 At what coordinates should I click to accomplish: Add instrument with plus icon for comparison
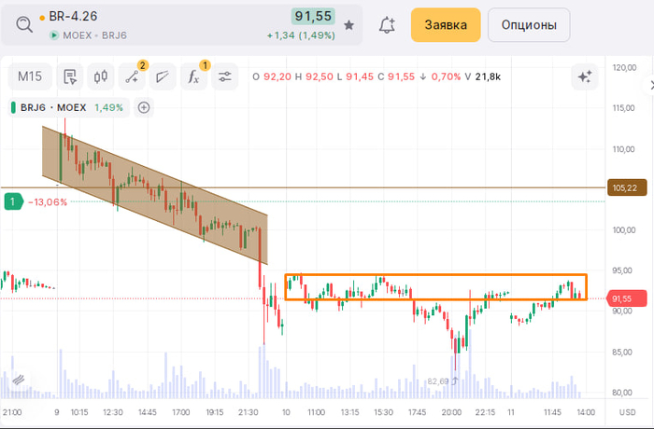click(144, 107)
